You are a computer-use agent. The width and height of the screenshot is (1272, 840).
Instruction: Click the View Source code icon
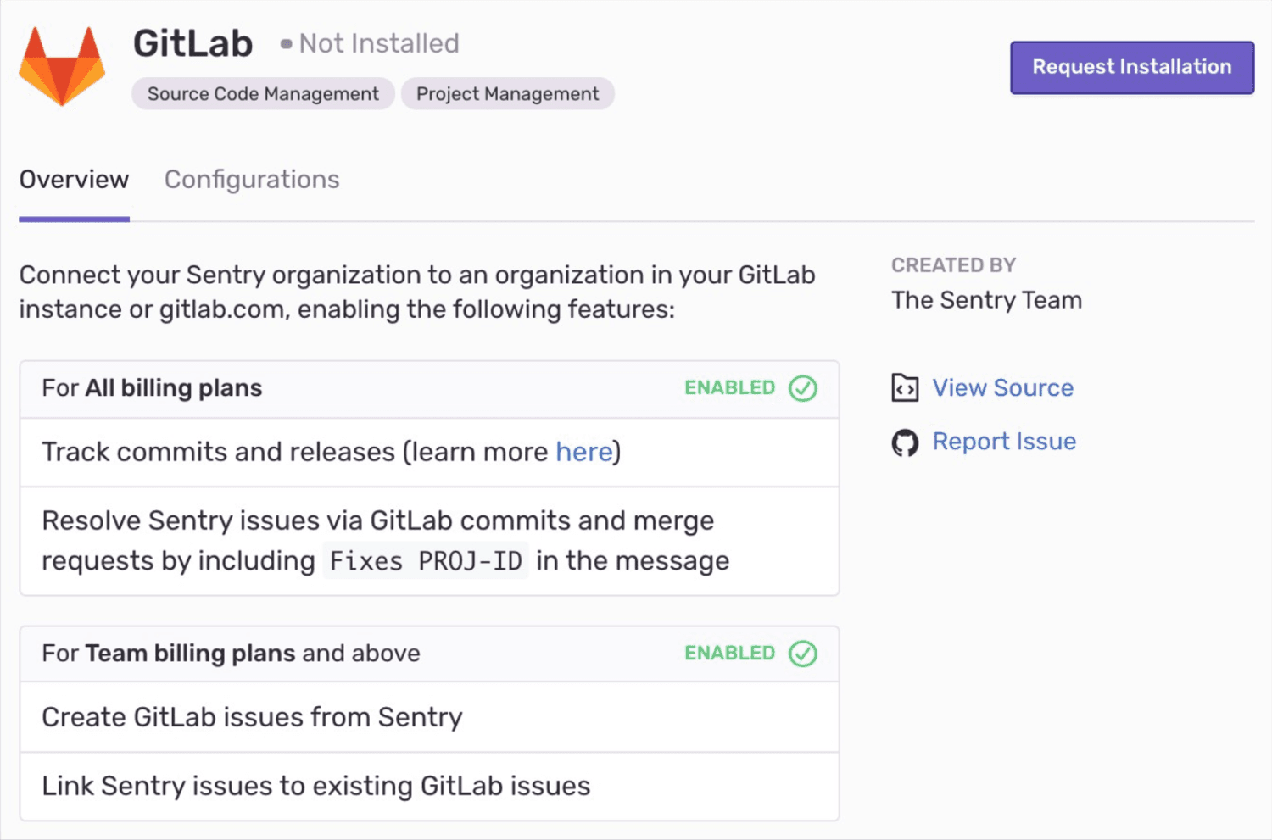coord(905,387)
